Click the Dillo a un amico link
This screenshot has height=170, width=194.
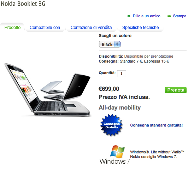147,16
